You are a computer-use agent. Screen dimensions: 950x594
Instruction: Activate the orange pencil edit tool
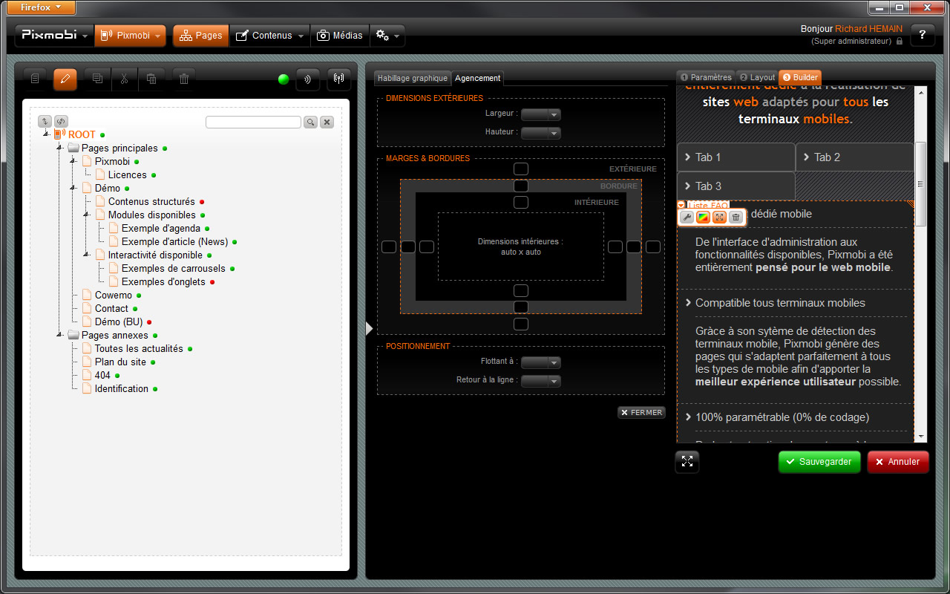point(65,78)
